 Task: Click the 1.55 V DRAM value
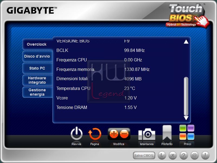(x=130, y=107)
